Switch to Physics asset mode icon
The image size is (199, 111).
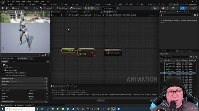(x=193, y=8)
